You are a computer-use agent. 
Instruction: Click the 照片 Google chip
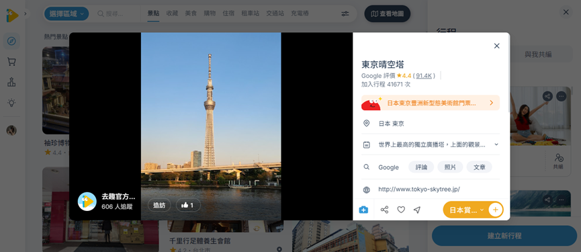[x=450, y=167]
